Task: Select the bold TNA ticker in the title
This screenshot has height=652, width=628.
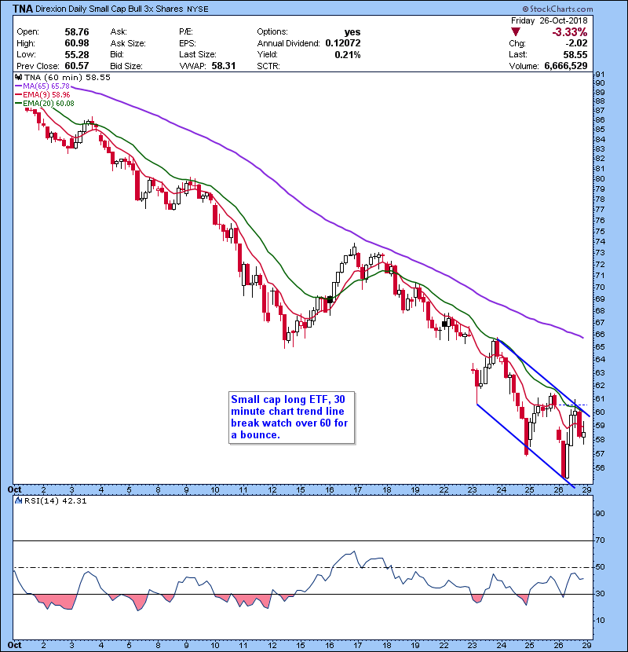Action: point(23,9)
